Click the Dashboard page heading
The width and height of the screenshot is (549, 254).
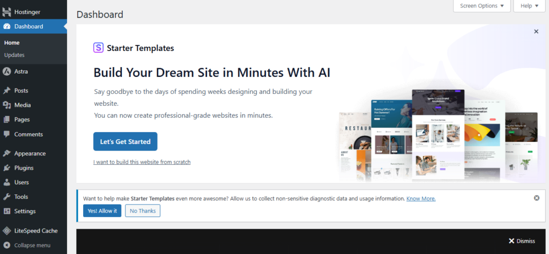pos(100,14)
